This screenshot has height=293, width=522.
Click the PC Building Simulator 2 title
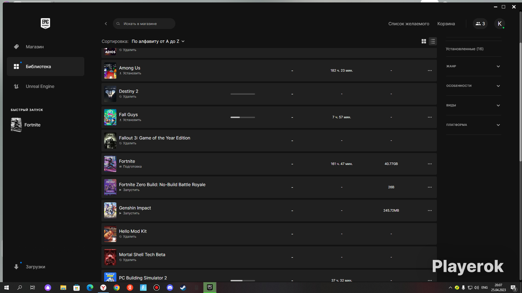[x=143, y=278]
